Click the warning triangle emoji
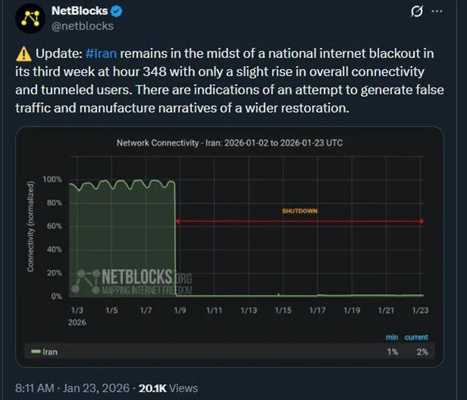Image resolution: width=467 pixels, height=400 pixels. point(23,53)
